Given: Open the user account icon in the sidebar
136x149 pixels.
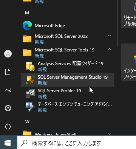Looking at the screenshot, I should pos(8,54).
